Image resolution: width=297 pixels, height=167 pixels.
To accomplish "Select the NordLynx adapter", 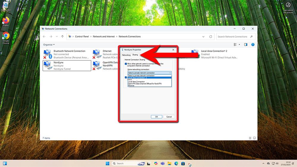I will click(x=67, y=66).
